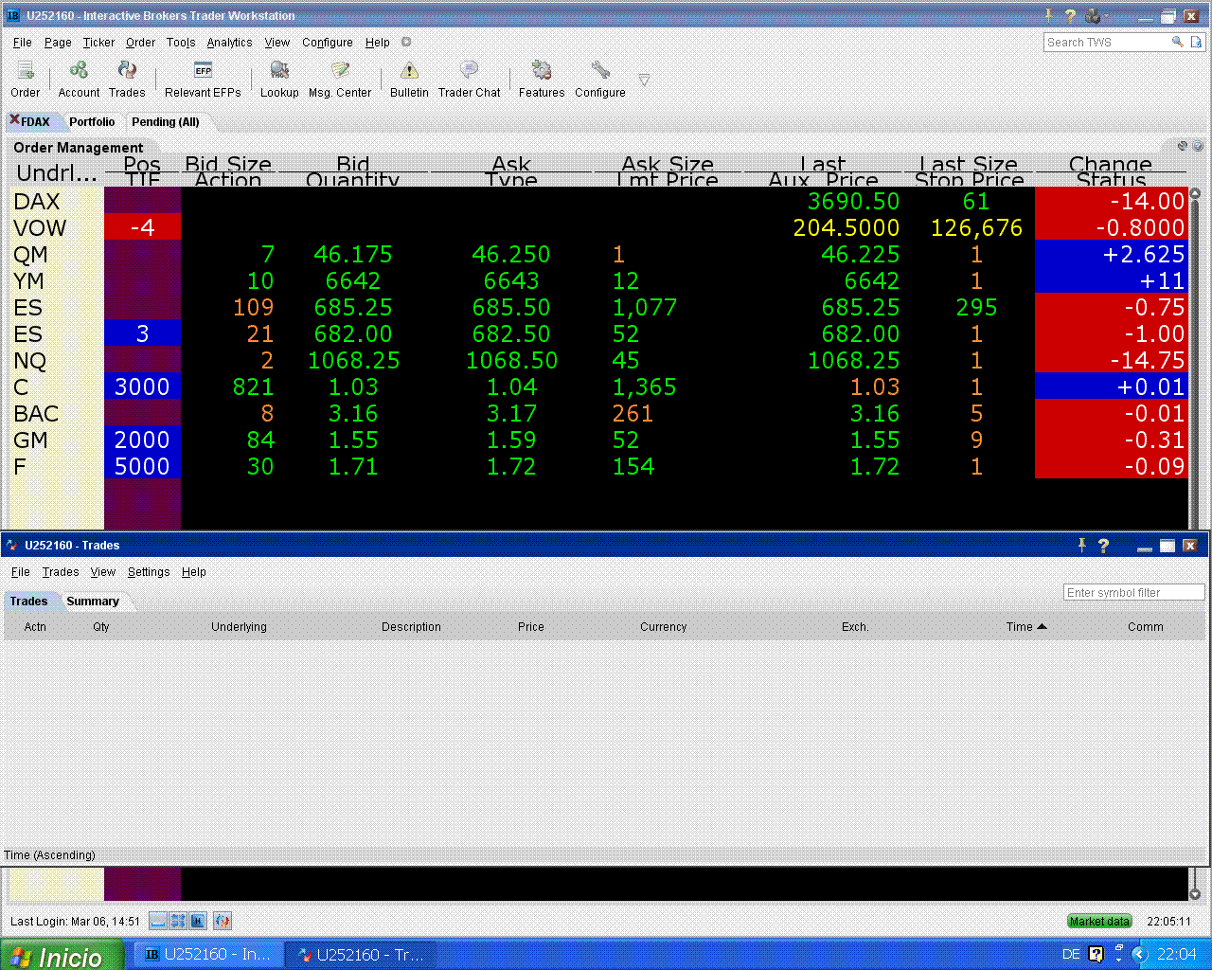Open the Analytics menu
Viewport: 1212px width, 970px height.
coord(229,43)
